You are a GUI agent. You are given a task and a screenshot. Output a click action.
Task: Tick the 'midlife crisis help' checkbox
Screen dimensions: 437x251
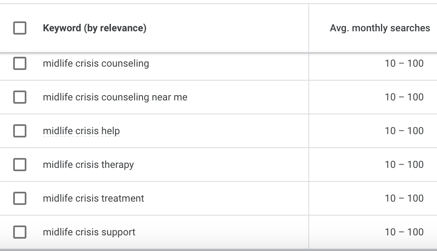pyautogui.click(x=20, y=131)
